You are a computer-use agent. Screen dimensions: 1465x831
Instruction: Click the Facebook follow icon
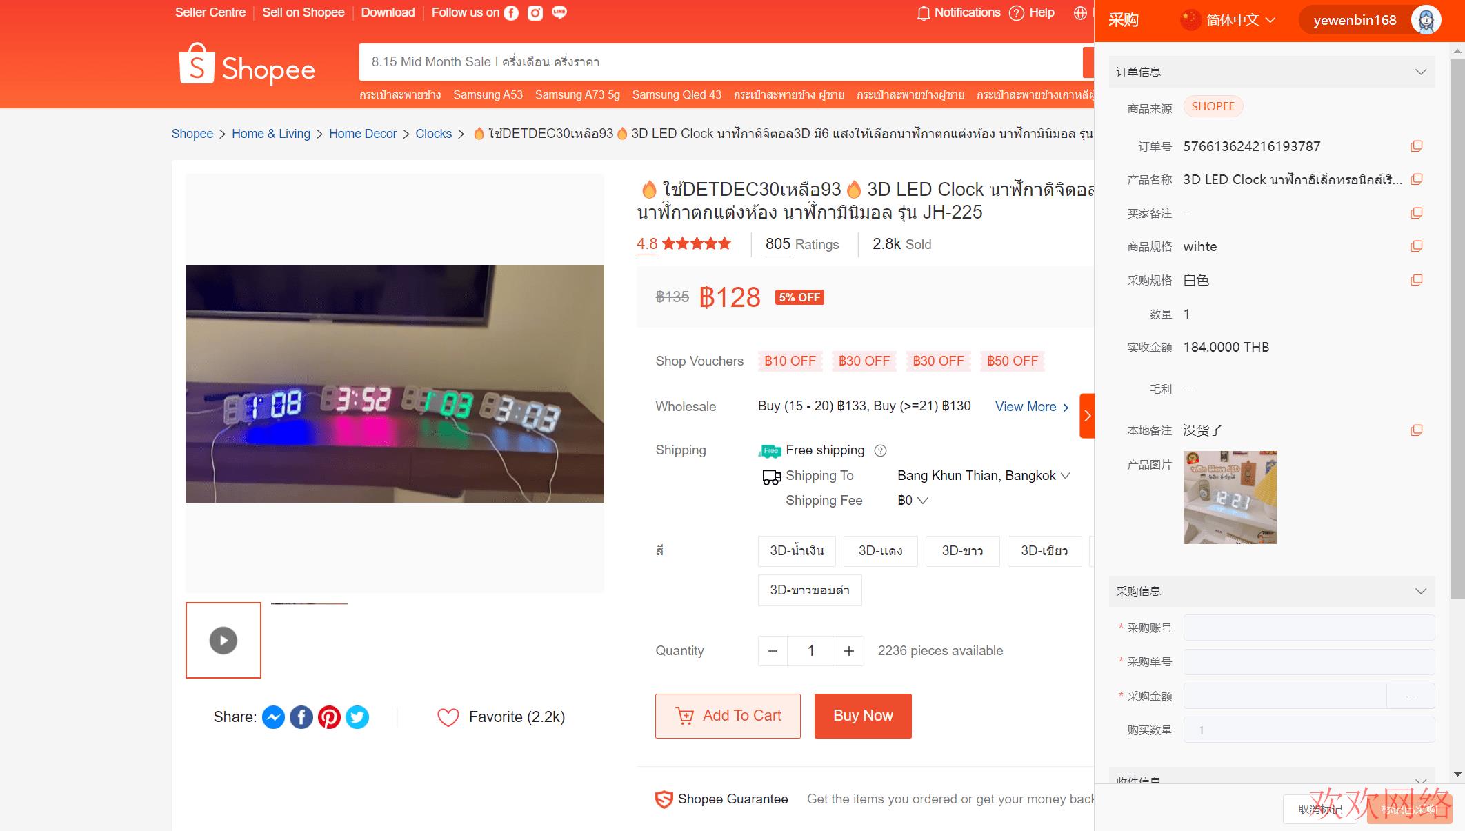[511, 12]
